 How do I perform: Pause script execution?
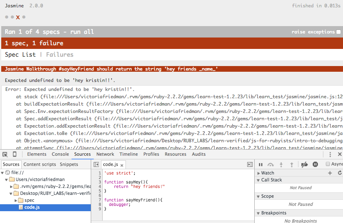pos(260,165)
